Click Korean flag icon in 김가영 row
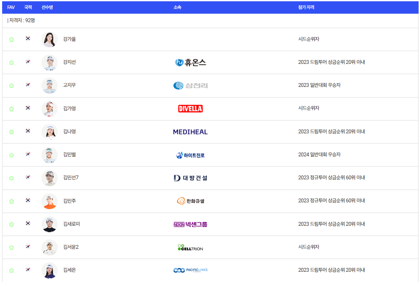Screen dimensions: 419x282 coord(28,108)
